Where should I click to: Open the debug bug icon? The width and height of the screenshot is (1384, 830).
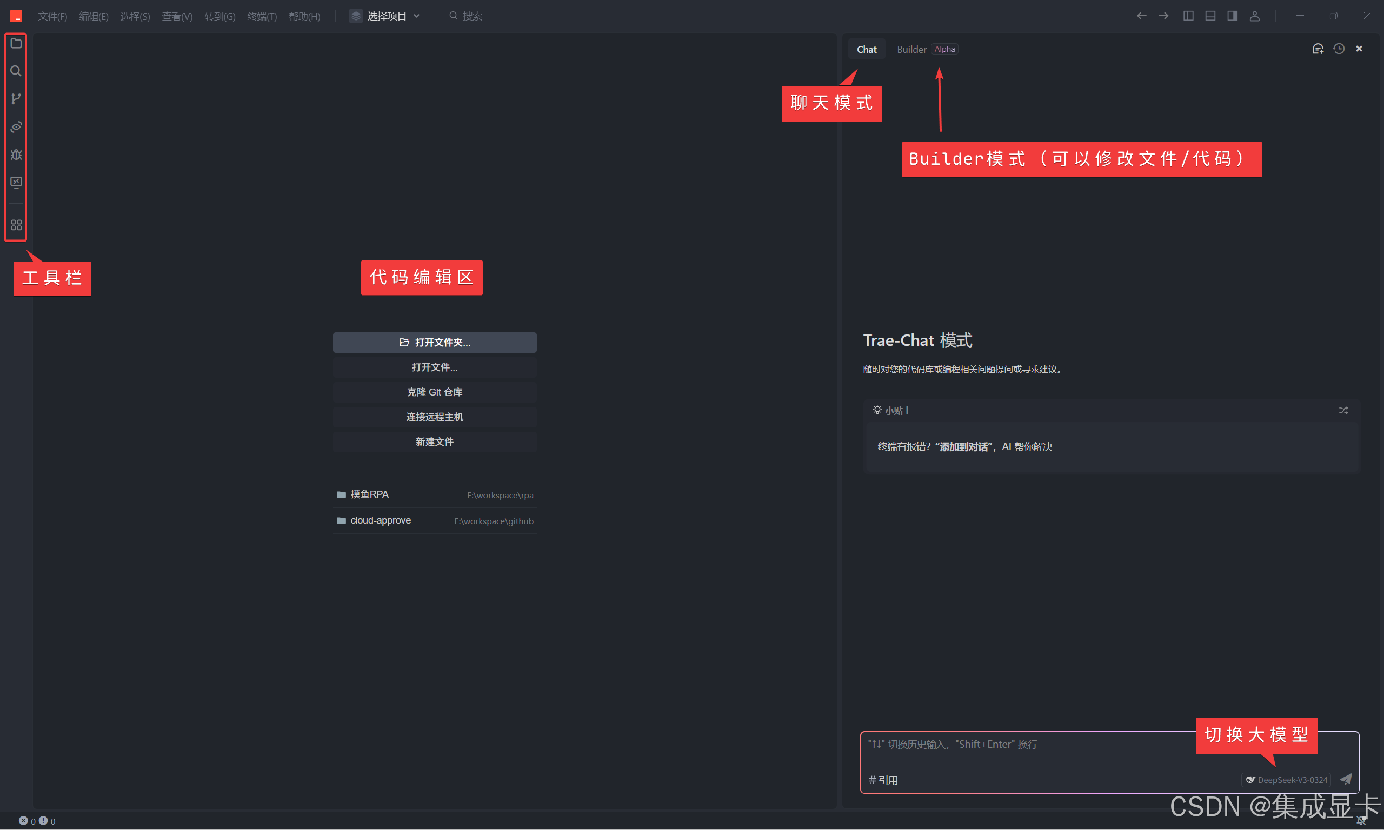(x=16, y=155)
